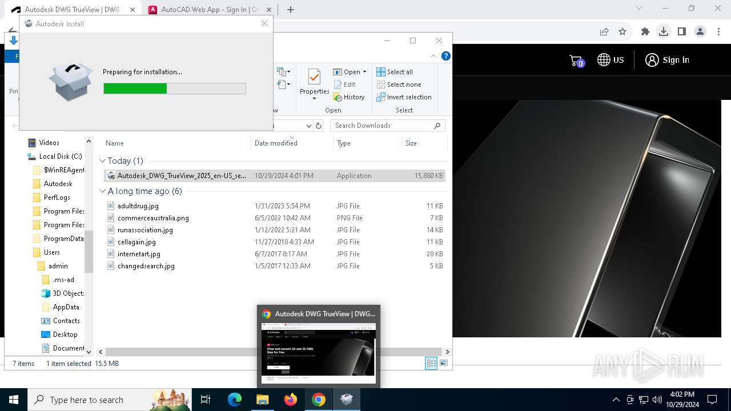The width and height of the screenshot is (731, 411).
Task: Collapse the Explorer ribbon chevron
Action: pos(433,56)
